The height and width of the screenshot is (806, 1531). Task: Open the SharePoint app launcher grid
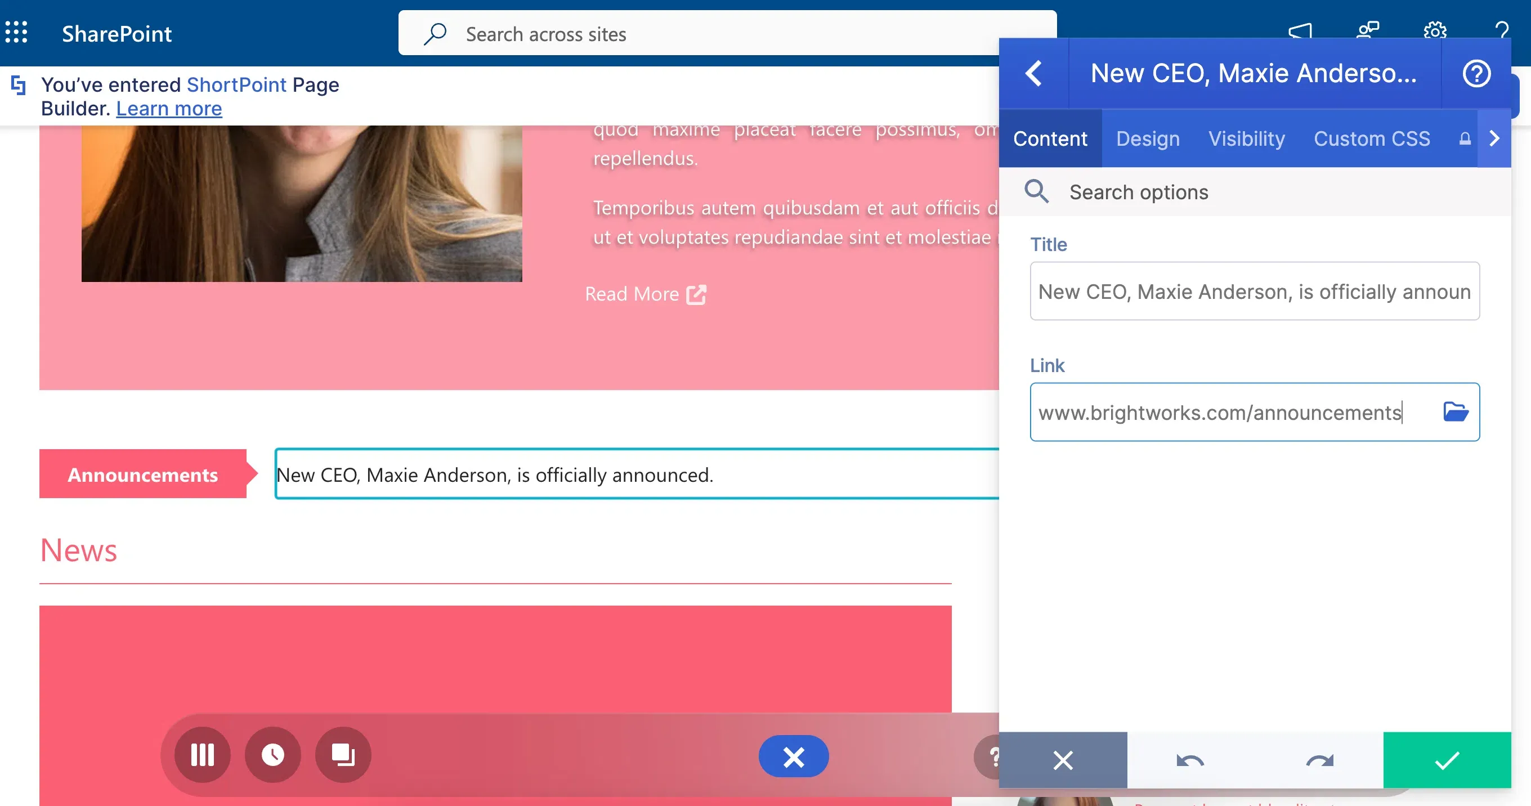pos(17,33)
